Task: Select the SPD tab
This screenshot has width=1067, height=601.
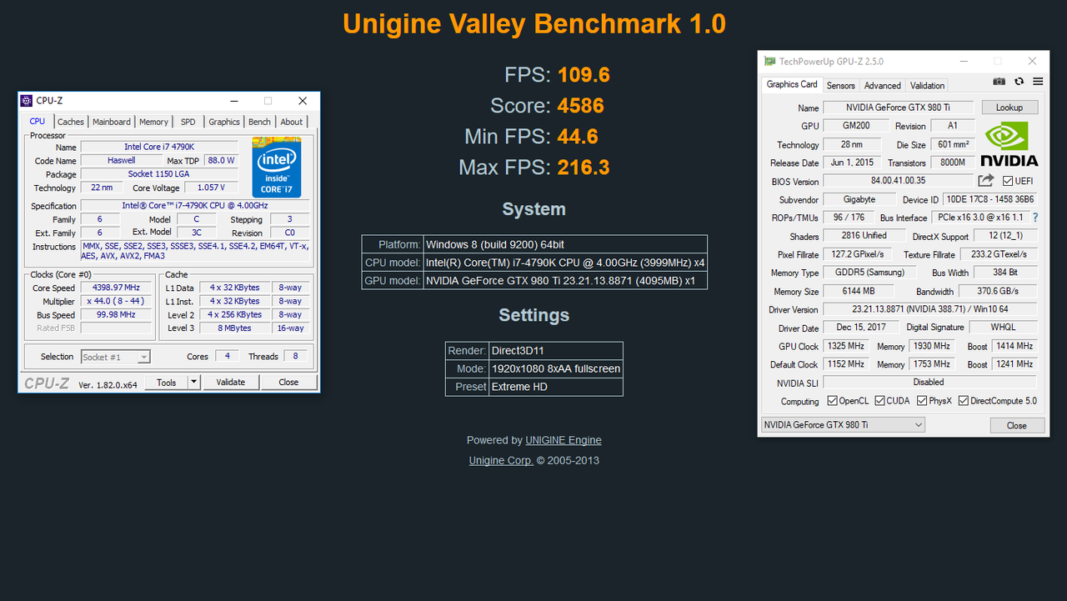Action: tap(188, 122)
